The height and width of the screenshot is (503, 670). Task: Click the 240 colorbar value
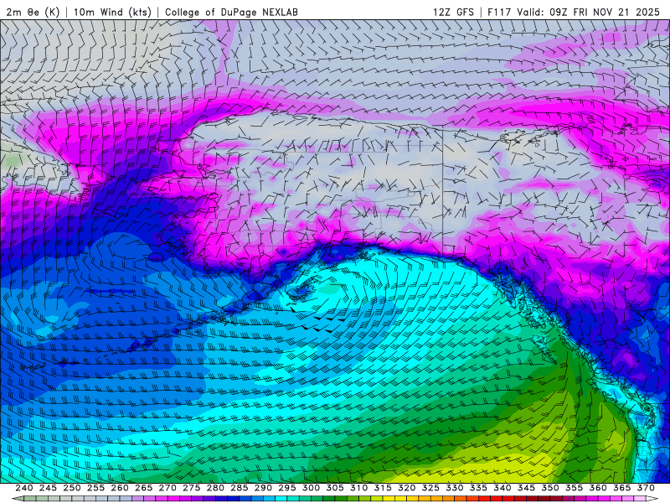24,488
